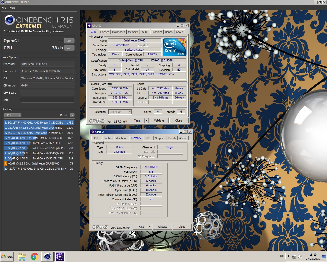Click Validate in the CPU-Z Memory window
Screen dimensions: 327x262
click(162, 227)
